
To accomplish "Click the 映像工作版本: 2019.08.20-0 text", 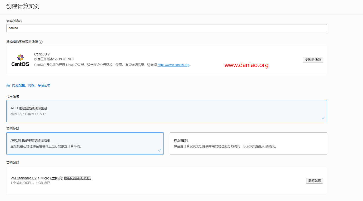I will (x=54, y=59).
